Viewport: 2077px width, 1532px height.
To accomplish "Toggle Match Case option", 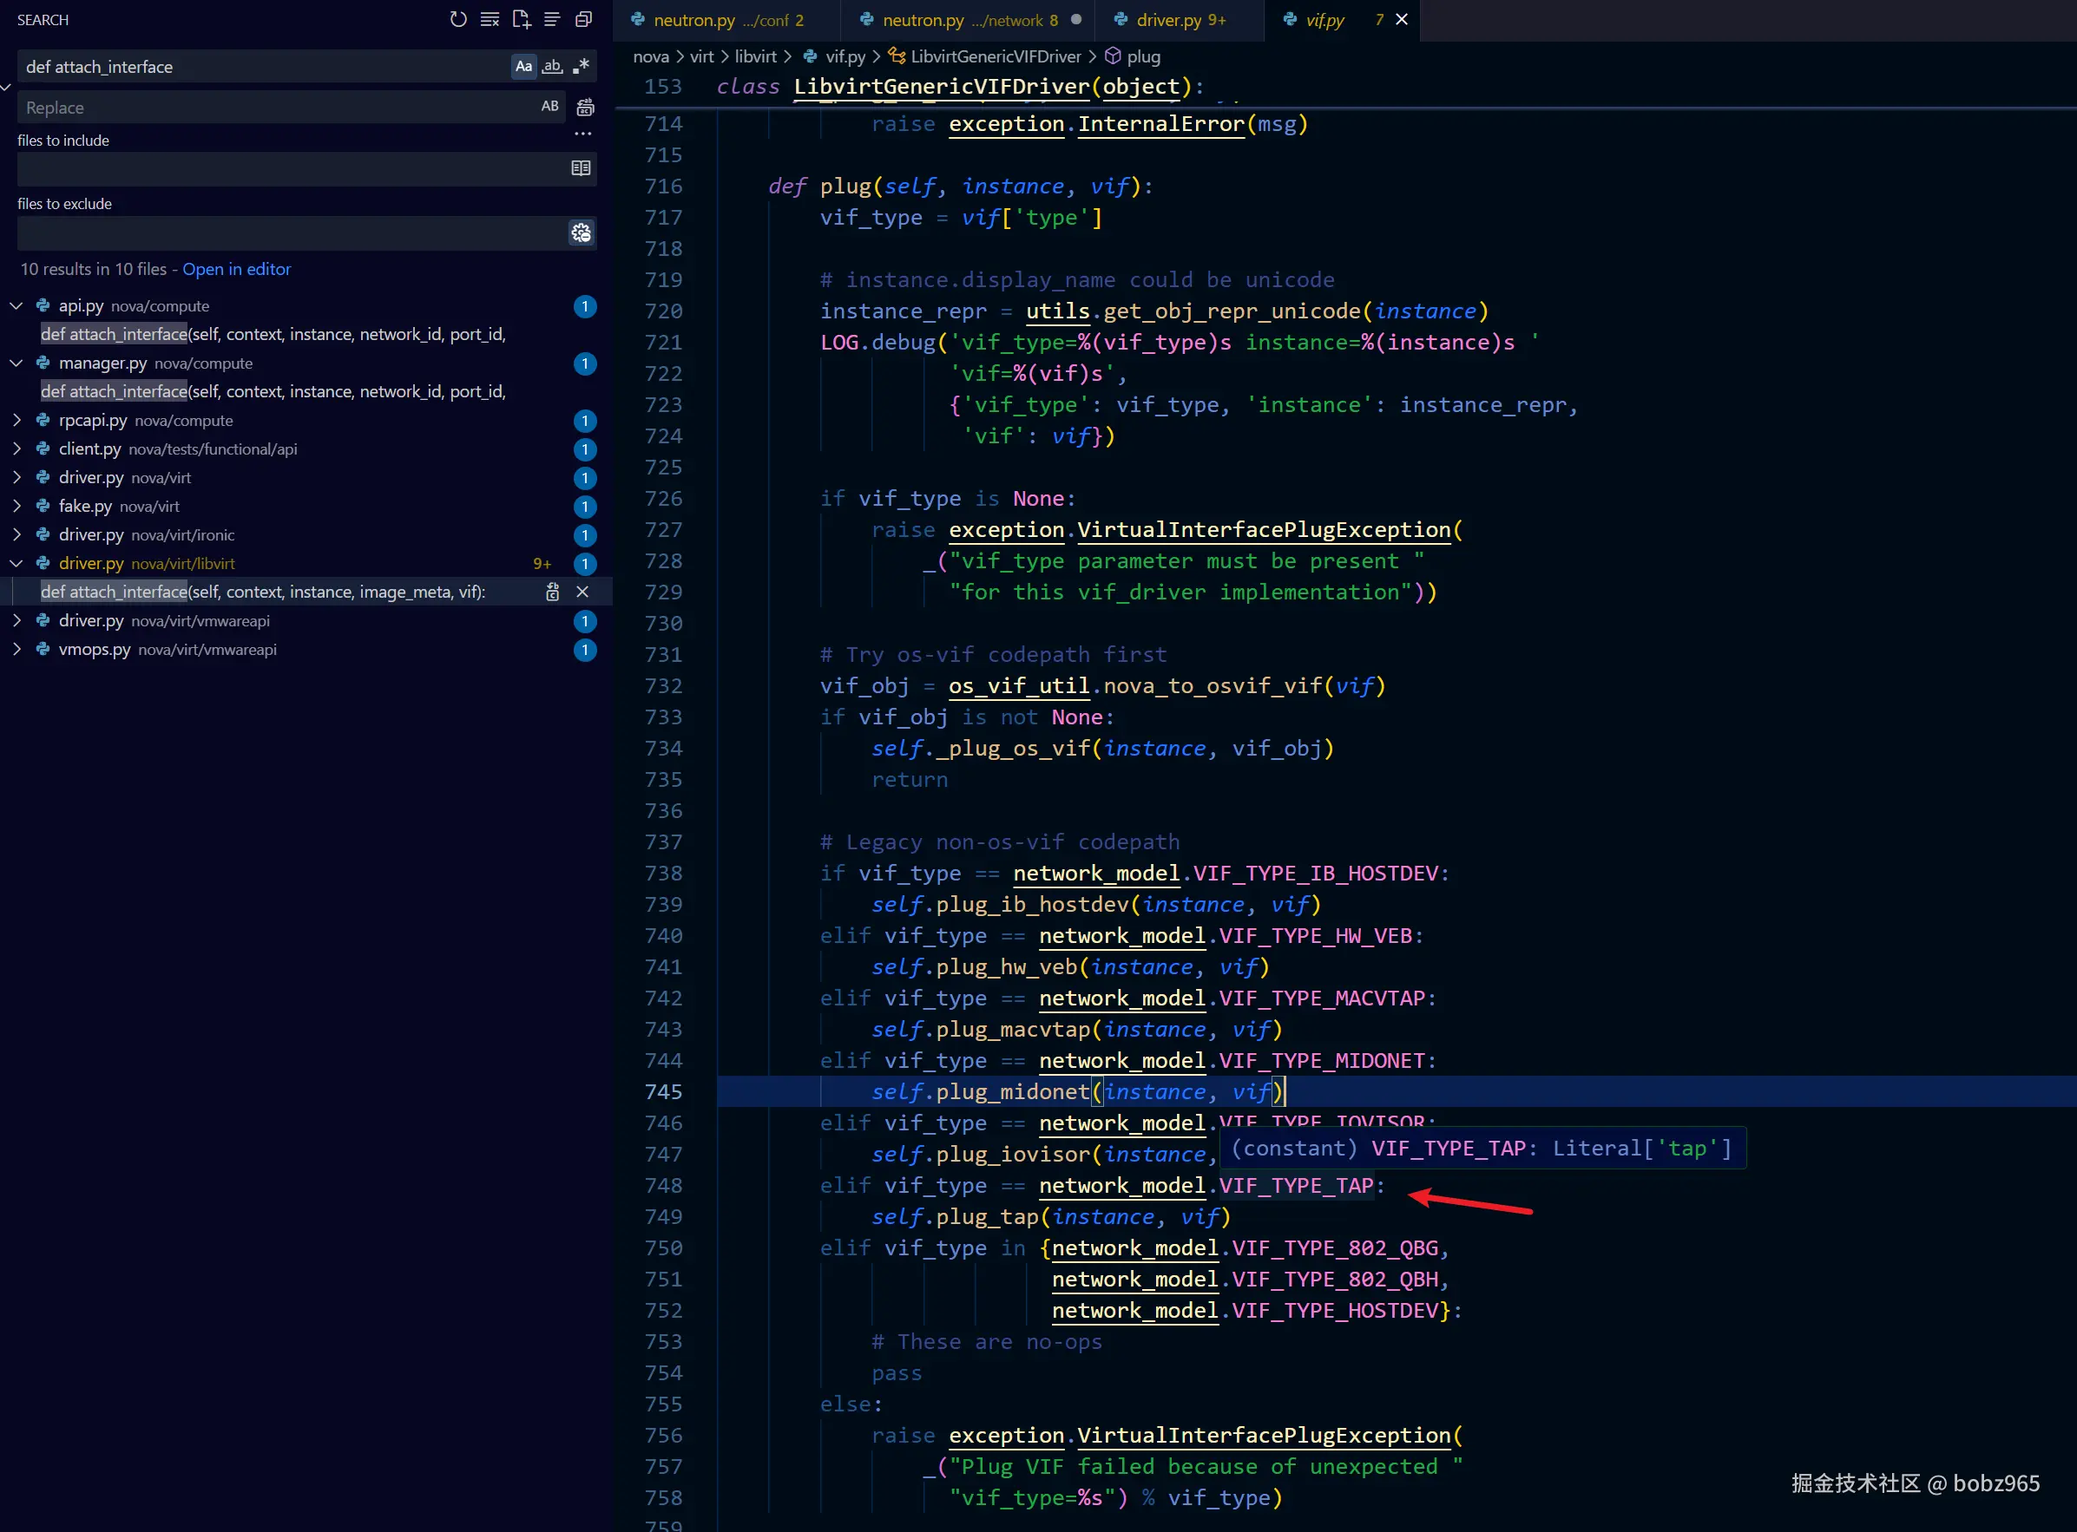I will 524,66.
